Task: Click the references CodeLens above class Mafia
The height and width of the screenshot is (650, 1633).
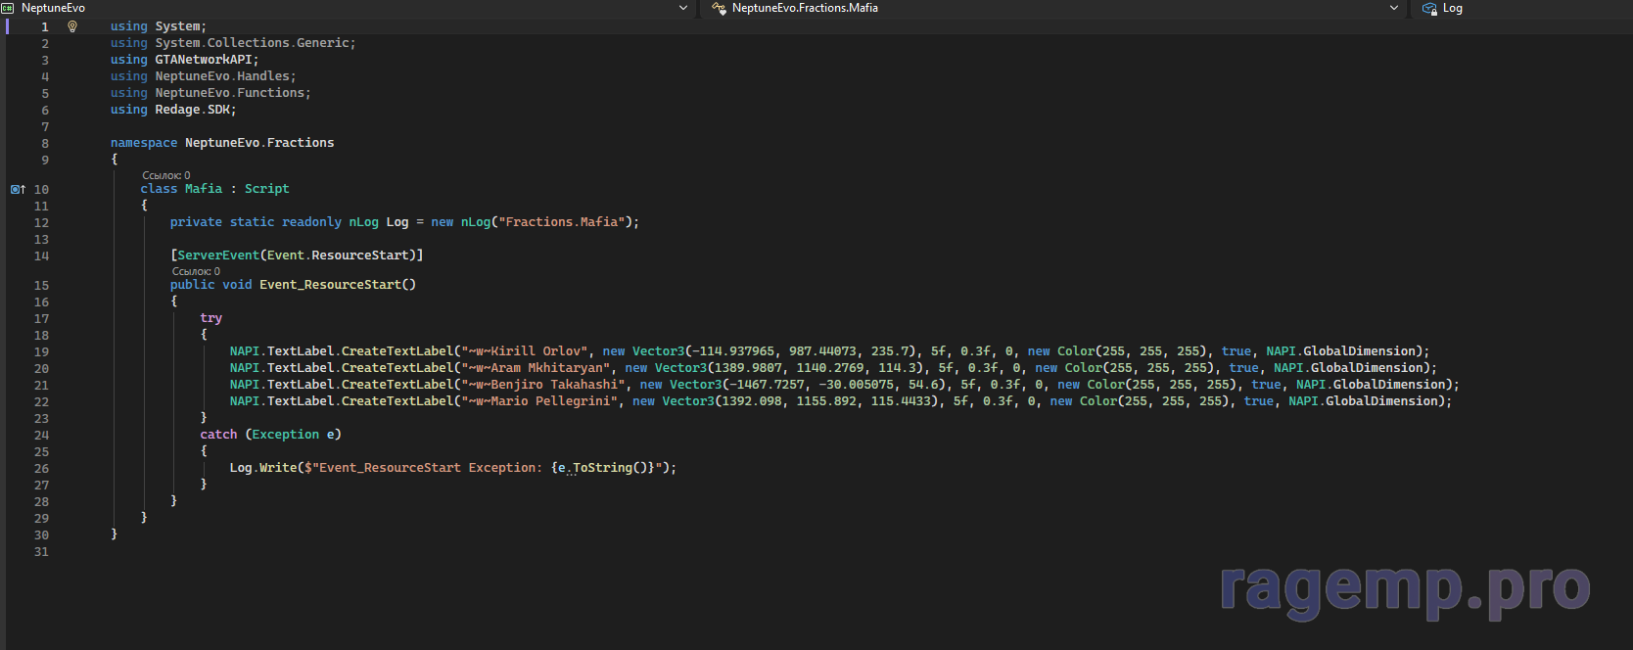Action: 166,175
